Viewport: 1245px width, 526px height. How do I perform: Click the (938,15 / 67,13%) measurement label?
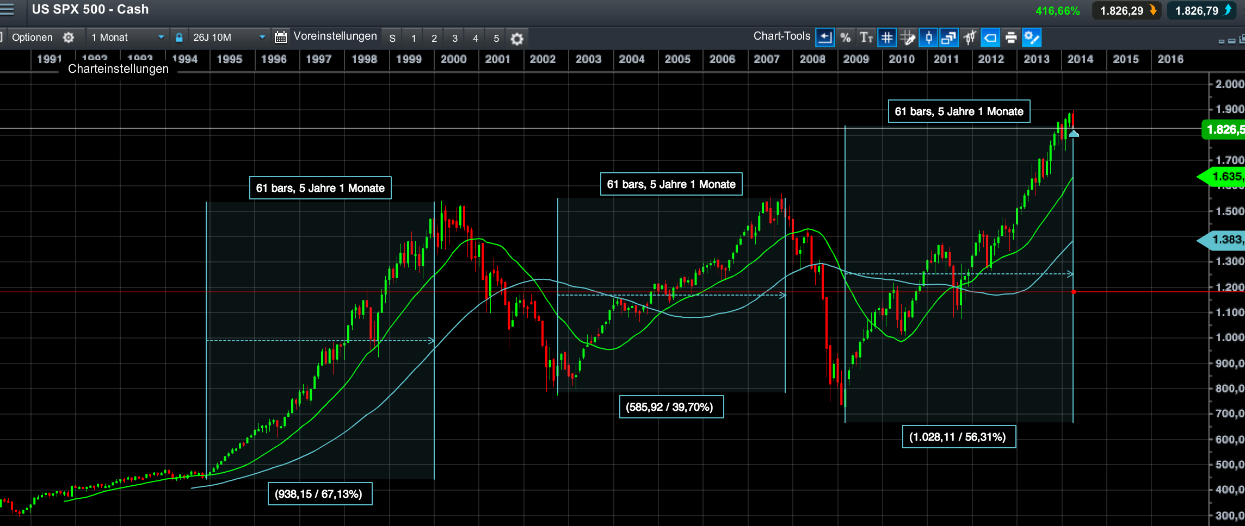tap(319, 494)
